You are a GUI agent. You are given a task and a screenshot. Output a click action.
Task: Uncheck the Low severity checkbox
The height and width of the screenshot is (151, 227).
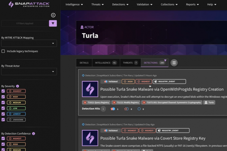click(3, 108)
